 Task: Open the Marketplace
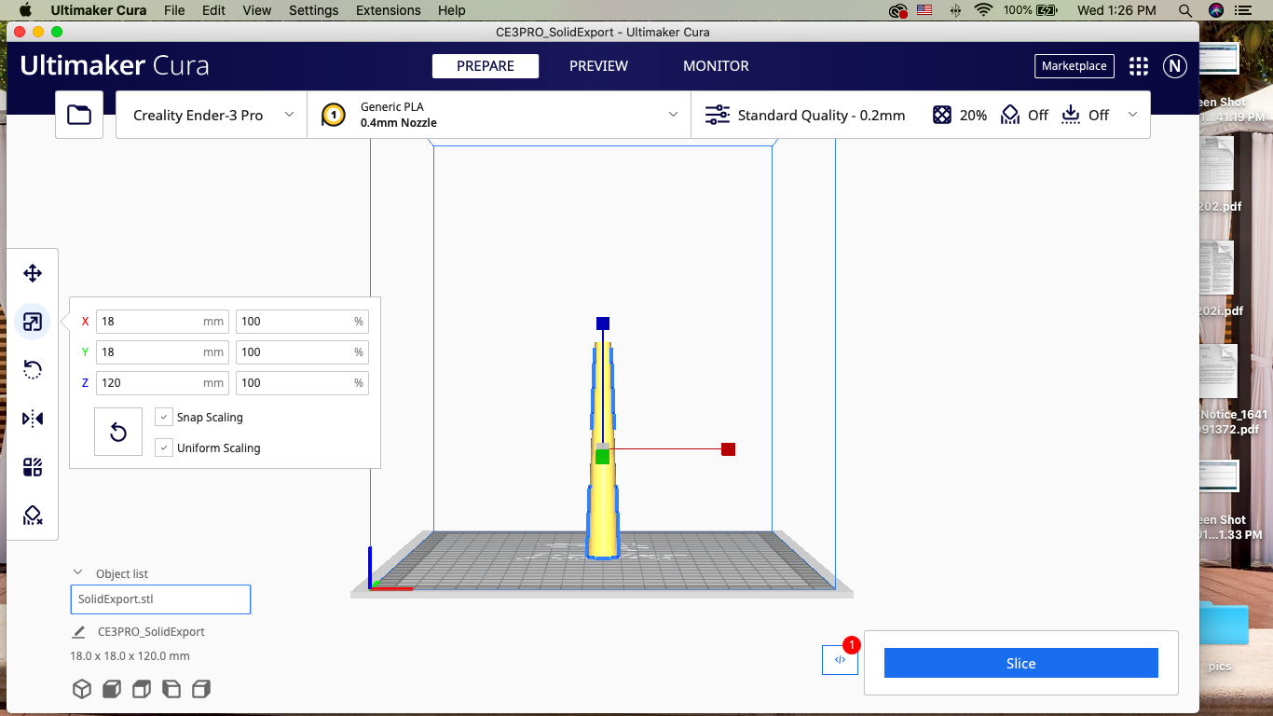[x=1074, y=66]
